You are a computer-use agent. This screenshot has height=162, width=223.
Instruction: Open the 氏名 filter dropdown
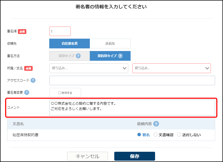(171, 68)
